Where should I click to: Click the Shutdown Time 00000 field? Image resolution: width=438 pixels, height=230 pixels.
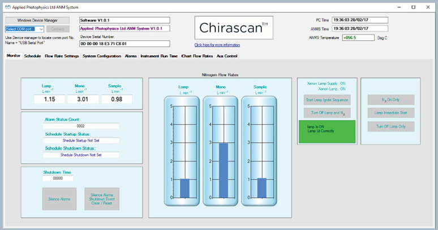[58, 178]
